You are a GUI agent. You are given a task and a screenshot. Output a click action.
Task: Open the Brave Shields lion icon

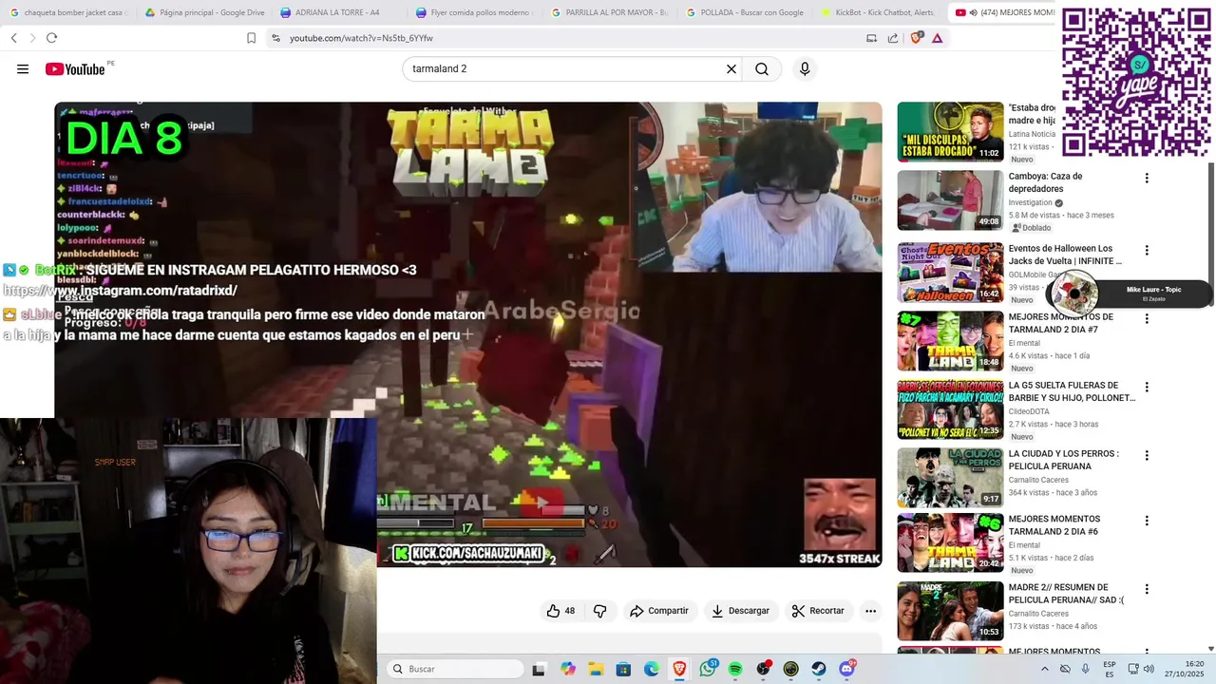(916, 38)
